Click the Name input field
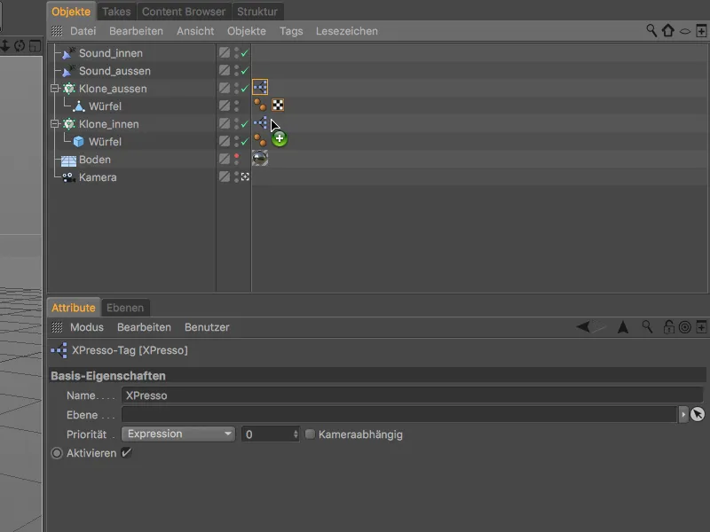 [x=412, y=395]
